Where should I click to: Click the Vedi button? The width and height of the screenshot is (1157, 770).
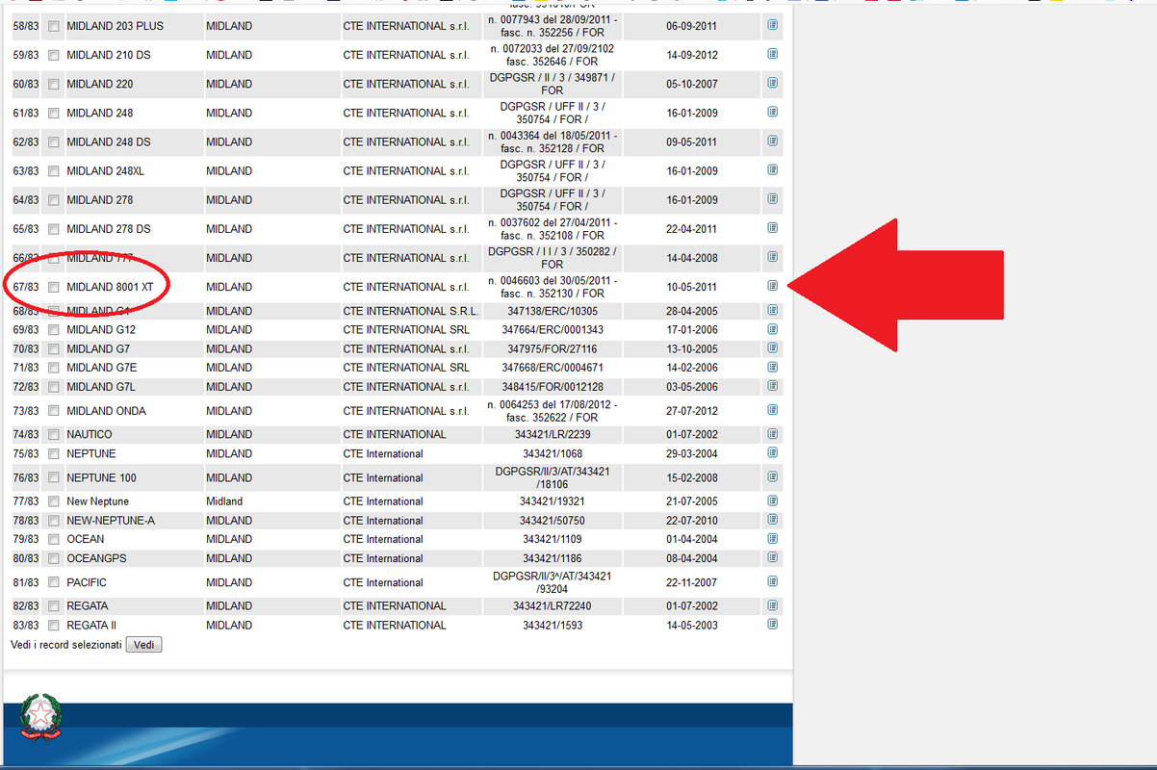[143, 645]
